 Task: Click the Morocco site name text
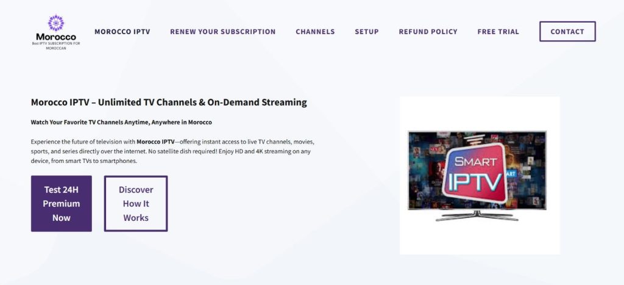point(56,37)
